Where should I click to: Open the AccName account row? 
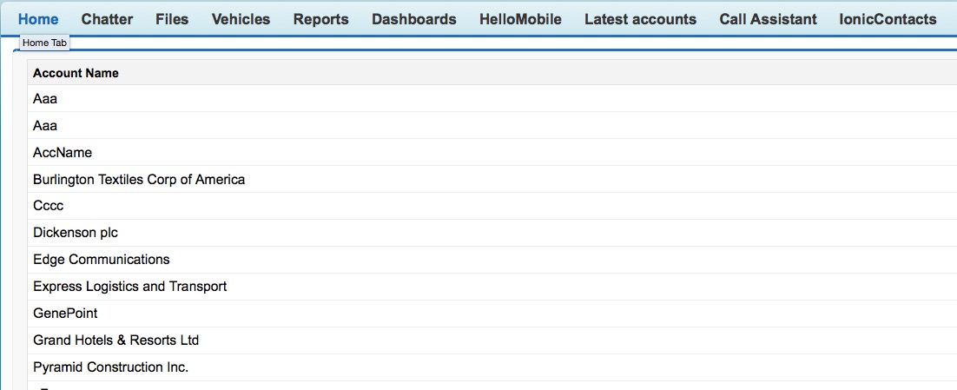63,153
